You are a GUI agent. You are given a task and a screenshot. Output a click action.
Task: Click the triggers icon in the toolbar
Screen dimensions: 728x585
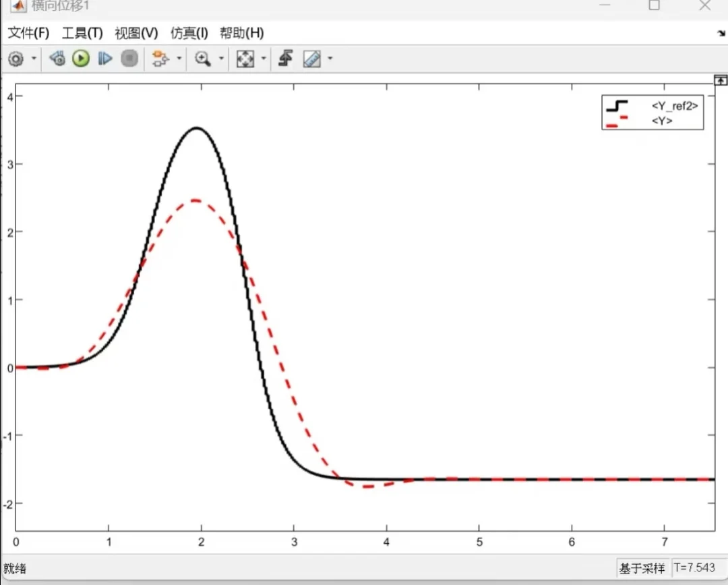(x=286, y=59)
